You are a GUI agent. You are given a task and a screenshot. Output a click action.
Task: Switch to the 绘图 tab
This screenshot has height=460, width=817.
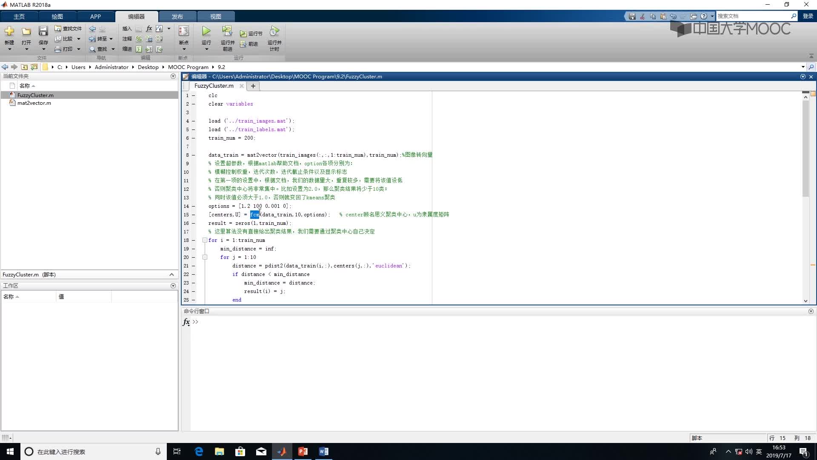pyautogui.click(x=57, y=16)
